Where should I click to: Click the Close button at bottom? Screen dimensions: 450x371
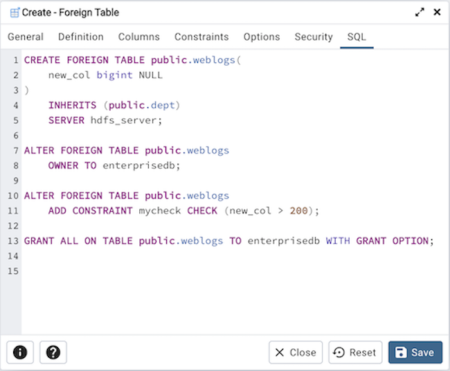(x=296, y=352)
